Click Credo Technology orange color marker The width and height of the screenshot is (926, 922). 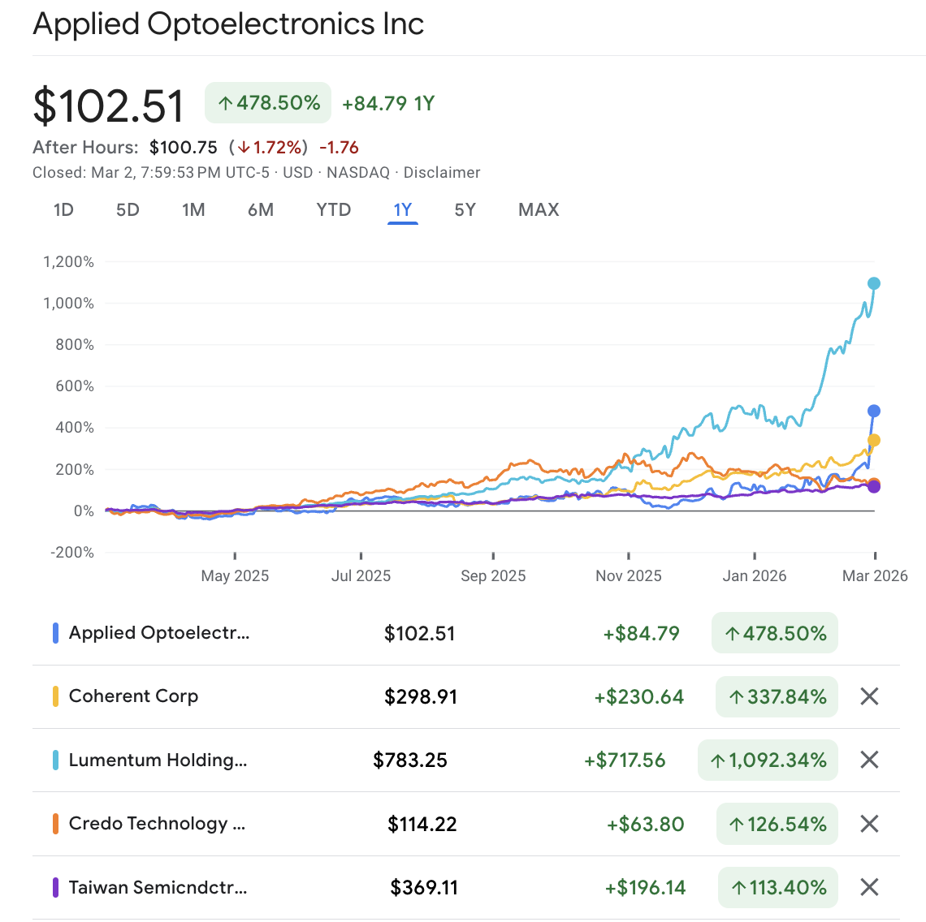tap(55, 824)
